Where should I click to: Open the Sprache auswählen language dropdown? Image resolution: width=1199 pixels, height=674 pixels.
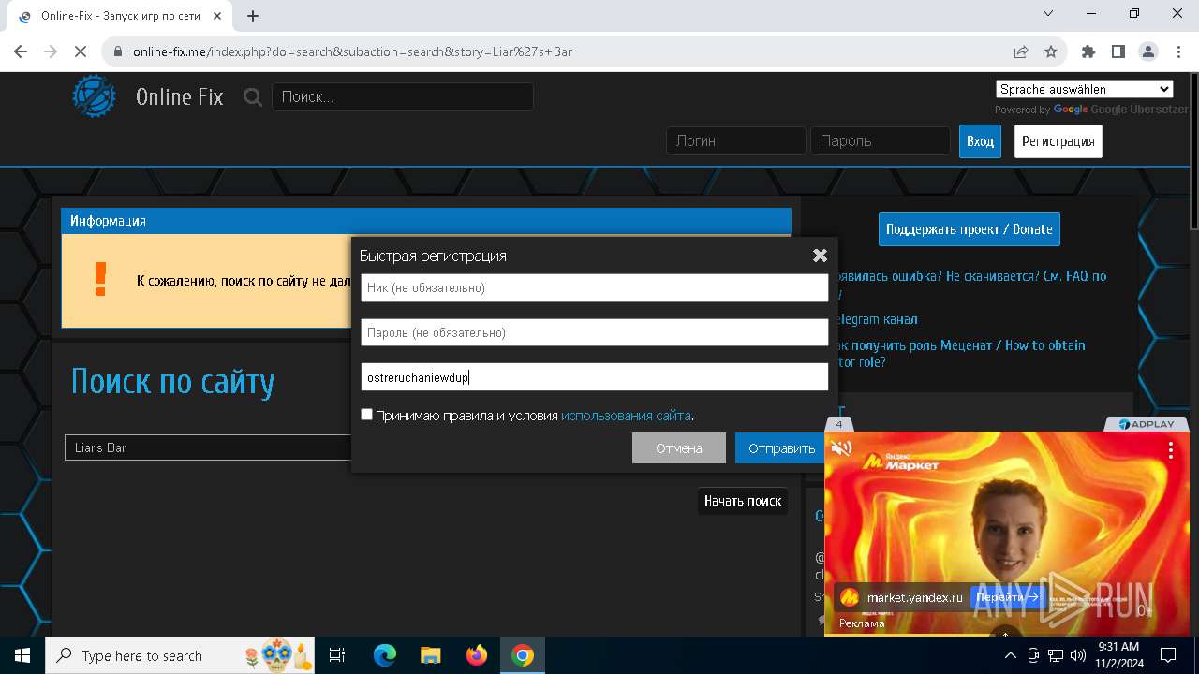(1085, 89)
